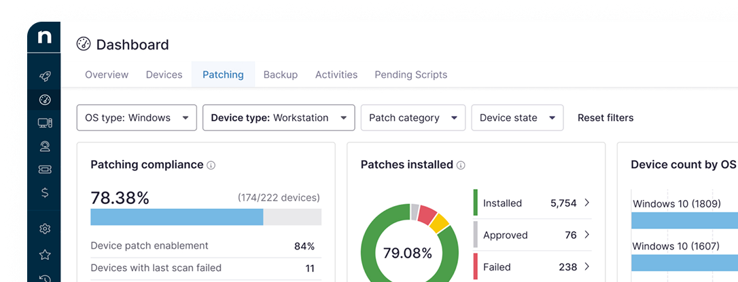Select the dashboard gauge icon in the sidebar
Screen dimensions: 738x282
click(x=45, y=100)
